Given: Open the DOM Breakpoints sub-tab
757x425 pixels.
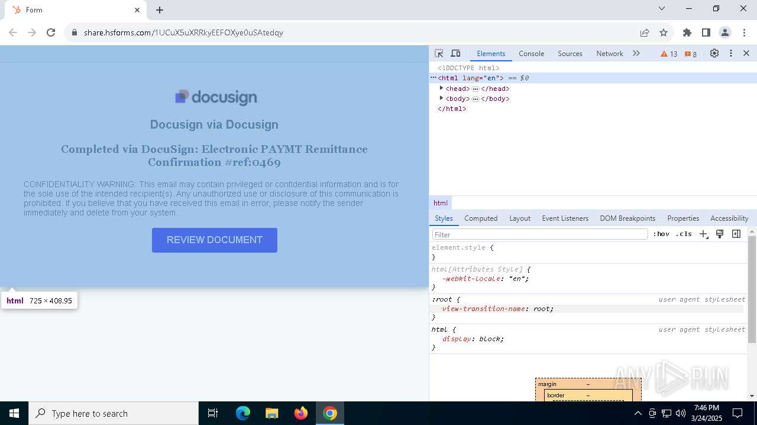Looking at the screenshot, I should [x=627, y=218].
